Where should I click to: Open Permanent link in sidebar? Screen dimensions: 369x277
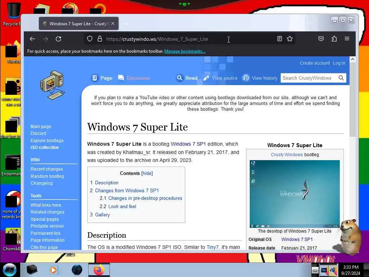click(45, 233)
